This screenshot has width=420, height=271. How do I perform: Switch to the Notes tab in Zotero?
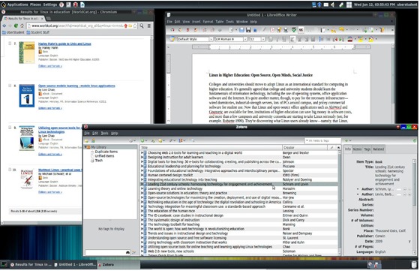point(357,149)
